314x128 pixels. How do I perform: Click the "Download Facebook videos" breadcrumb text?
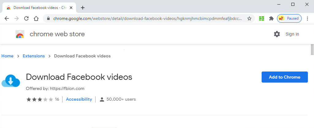pyautogui.click(x=82, y=56)
